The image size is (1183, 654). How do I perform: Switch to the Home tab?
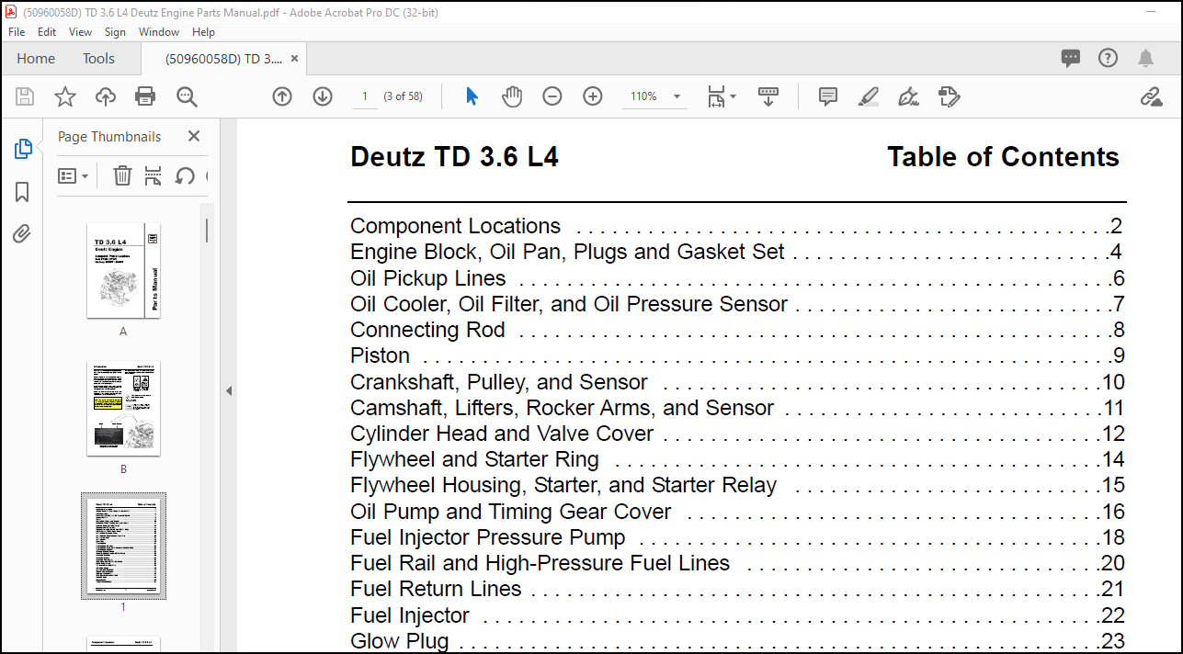(x=36, y=58)
